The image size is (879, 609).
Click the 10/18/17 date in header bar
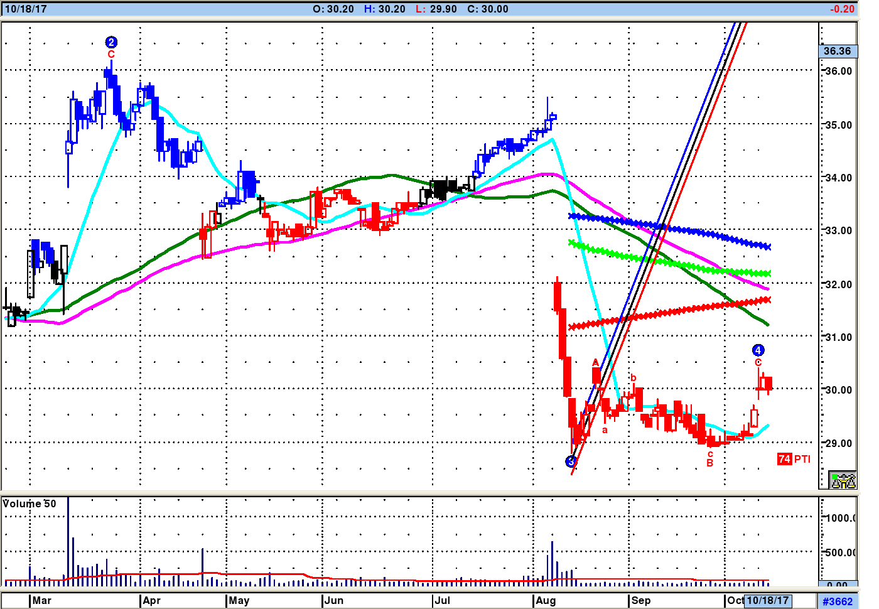26,9
